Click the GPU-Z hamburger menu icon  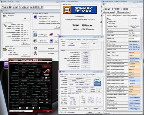click(x=48, y=63)
